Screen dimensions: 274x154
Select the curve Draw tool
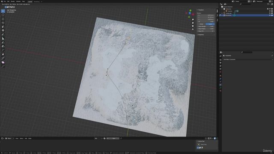pyautogui.click(x=3, y=42)
